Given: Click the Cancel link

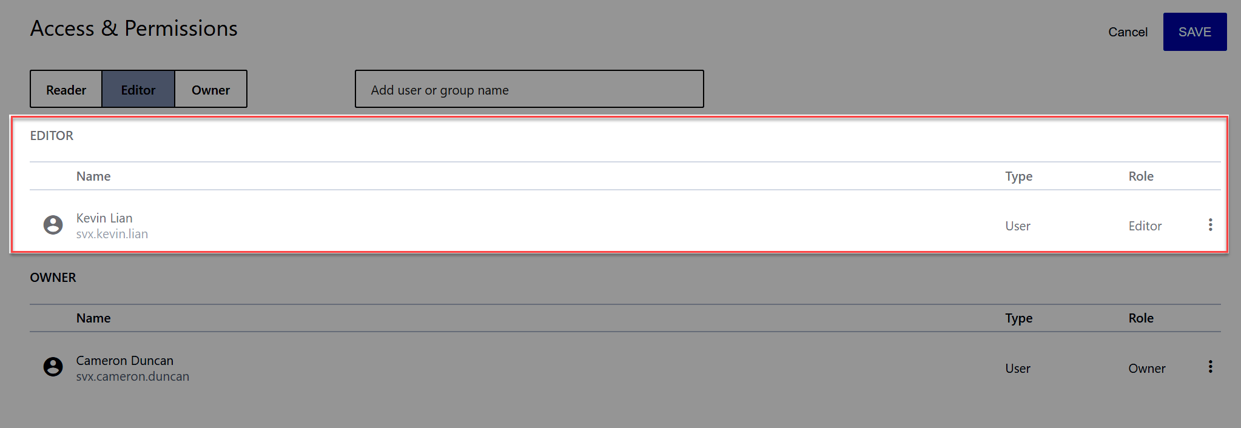Looking at the screenshot, I should 1127,32.
